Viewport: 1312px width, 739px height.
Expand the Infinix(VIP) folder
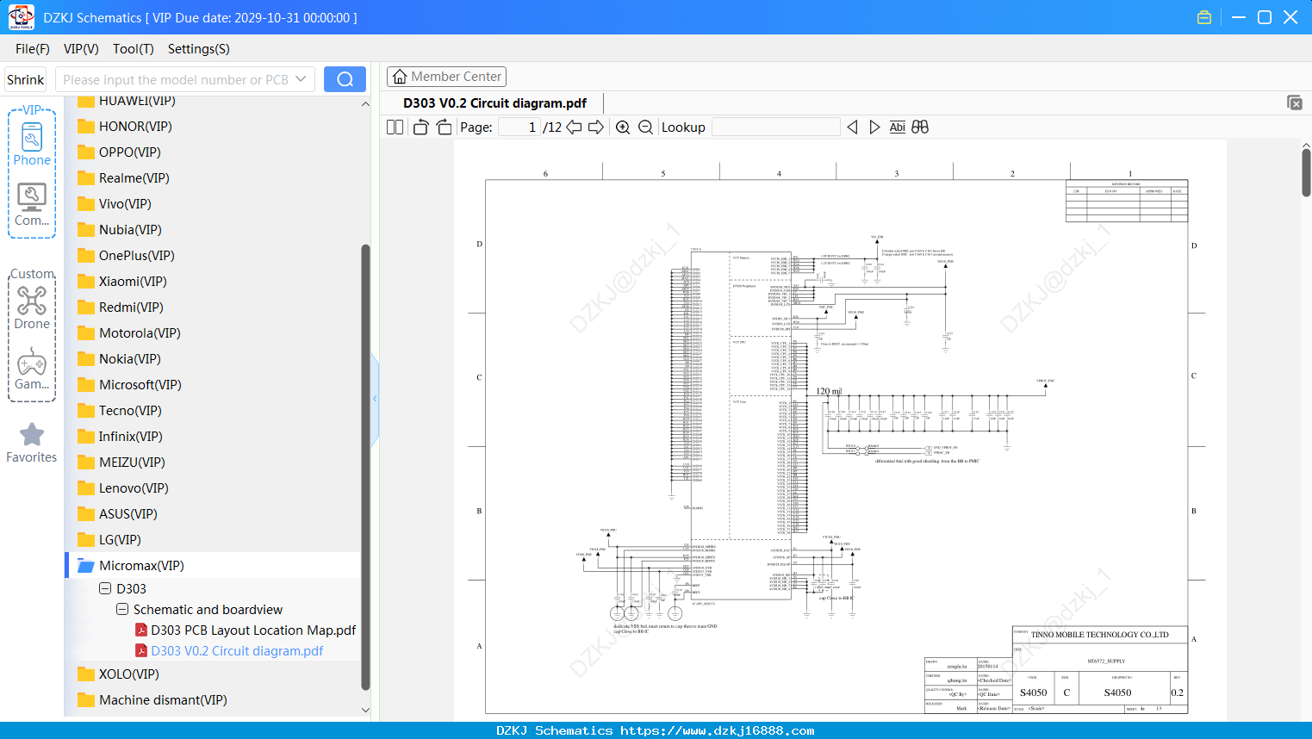120,437
